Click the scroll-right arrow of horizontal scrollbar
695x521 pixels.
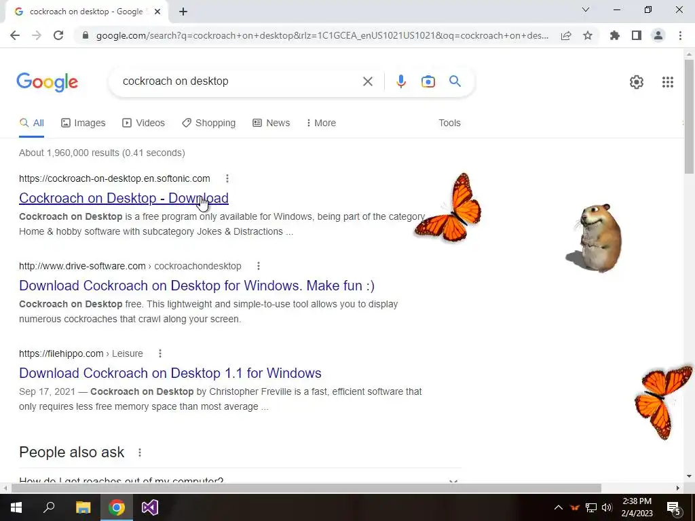coord(678,488)
